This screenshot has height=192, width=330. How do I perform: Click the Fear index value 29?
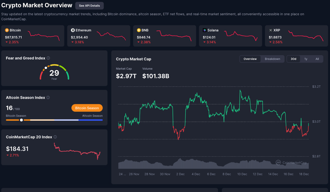pos(54,73)
